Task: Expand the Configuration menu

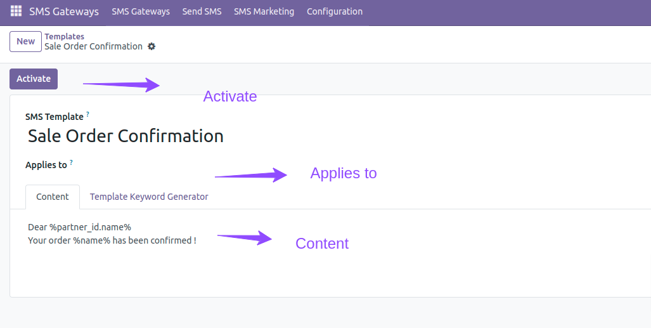Action: click(x=335, y=11)
